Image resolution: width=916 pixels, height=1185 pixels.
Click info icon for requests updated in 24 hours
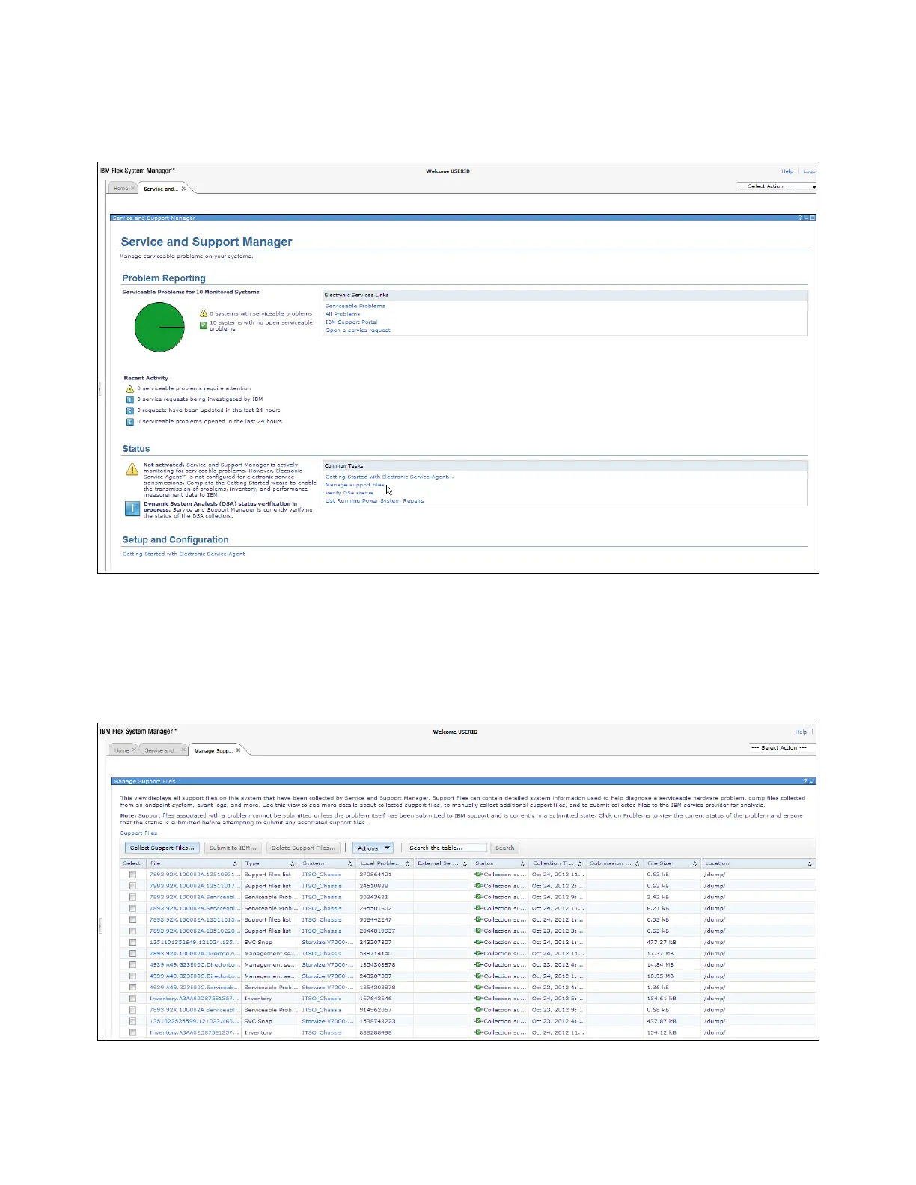click(130, 411)
